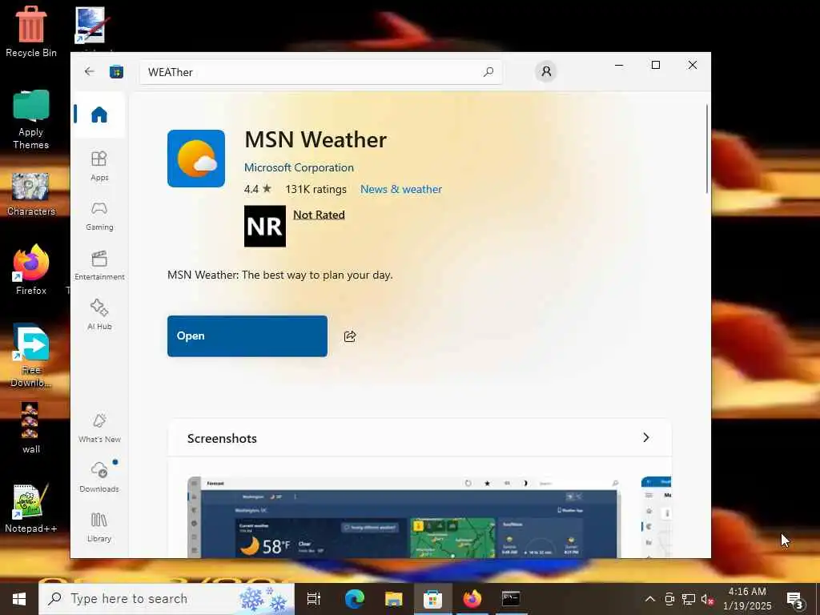
Task: Click the Store page vertical scrollbar
Action: [707, 149]
